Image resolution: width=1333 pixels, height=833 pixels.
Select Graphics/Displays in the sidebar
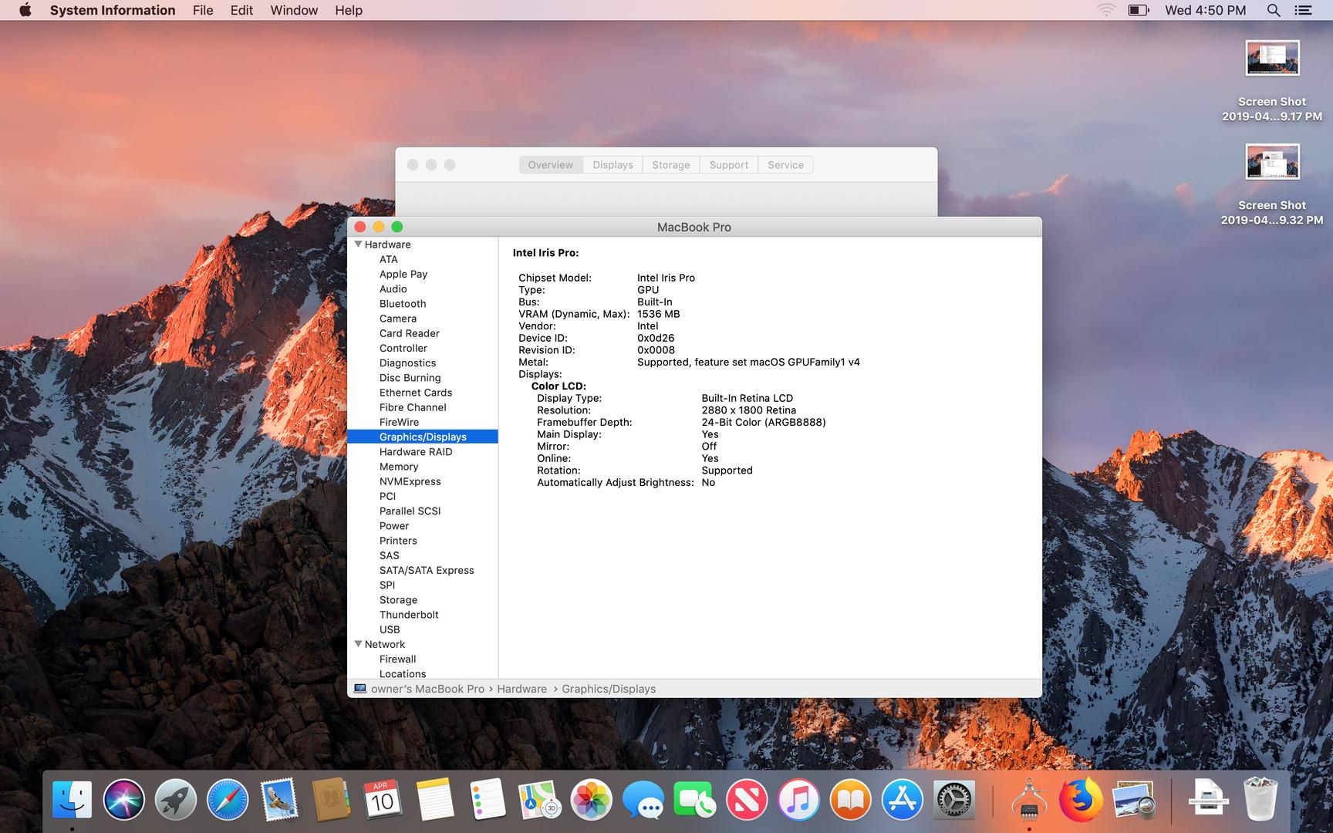pyautogui.click(x=423, y=437)
